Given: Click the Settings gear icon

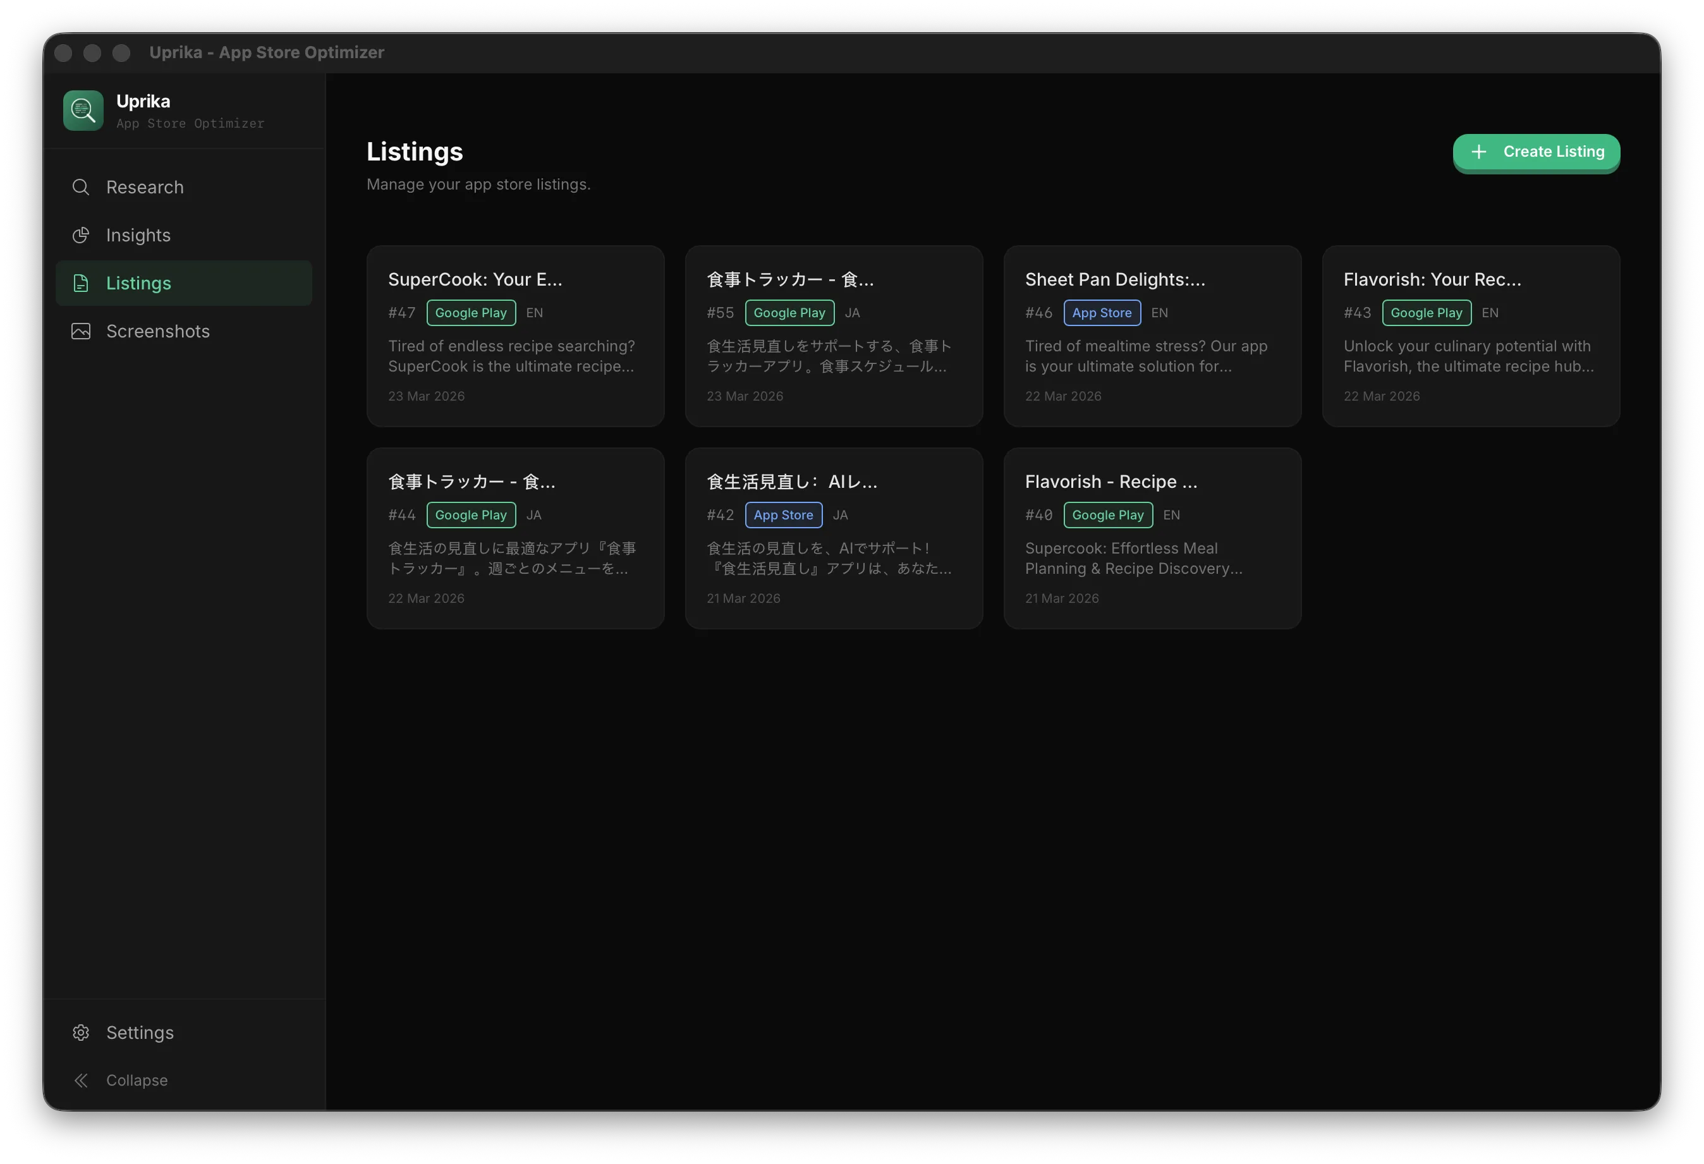Looking at the screenshot, I should [81, 1032].
